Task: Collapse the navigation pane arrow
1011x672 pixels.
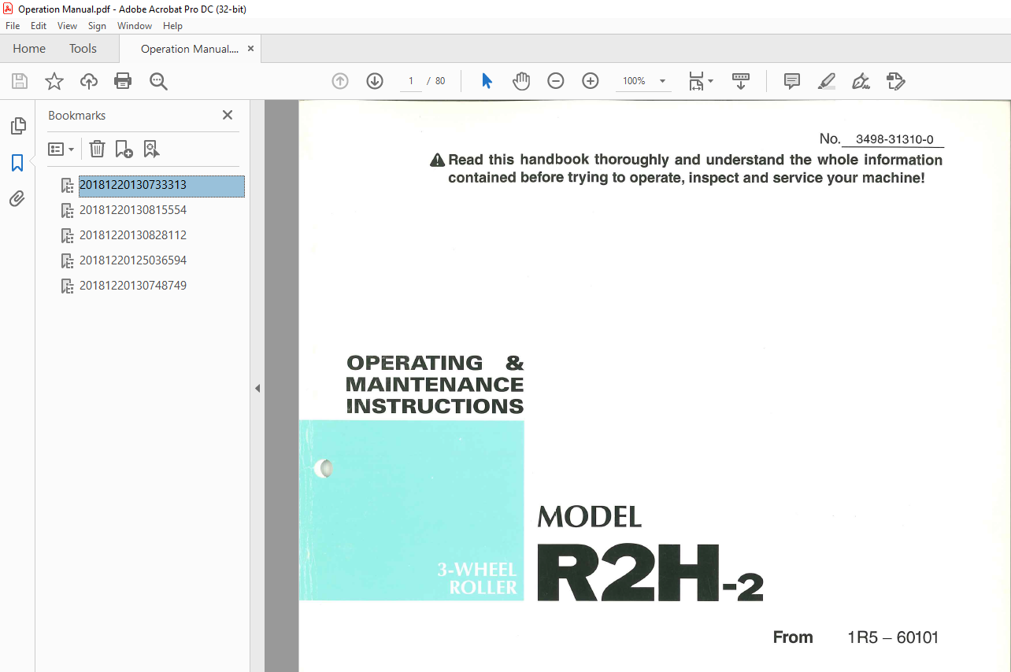Action: tap(257, 388)
